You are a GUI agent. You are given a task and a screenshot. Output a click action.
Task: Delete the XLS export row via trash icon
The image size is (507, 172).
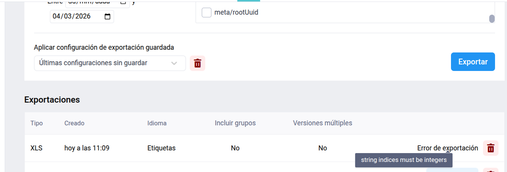(x=490, y=148)
